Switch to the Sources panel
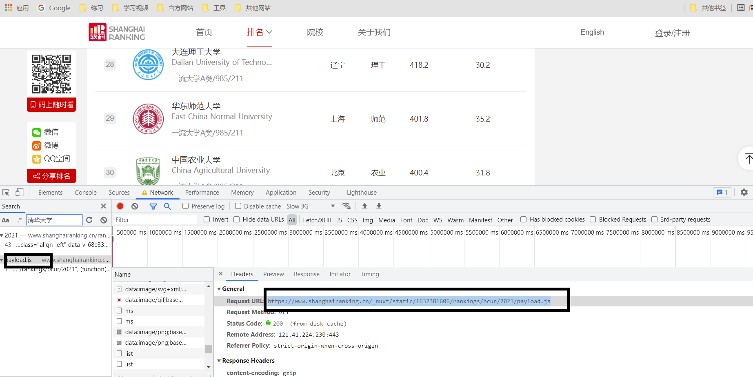The width and height of the screenshot is (753, 377). pos(119,192)
